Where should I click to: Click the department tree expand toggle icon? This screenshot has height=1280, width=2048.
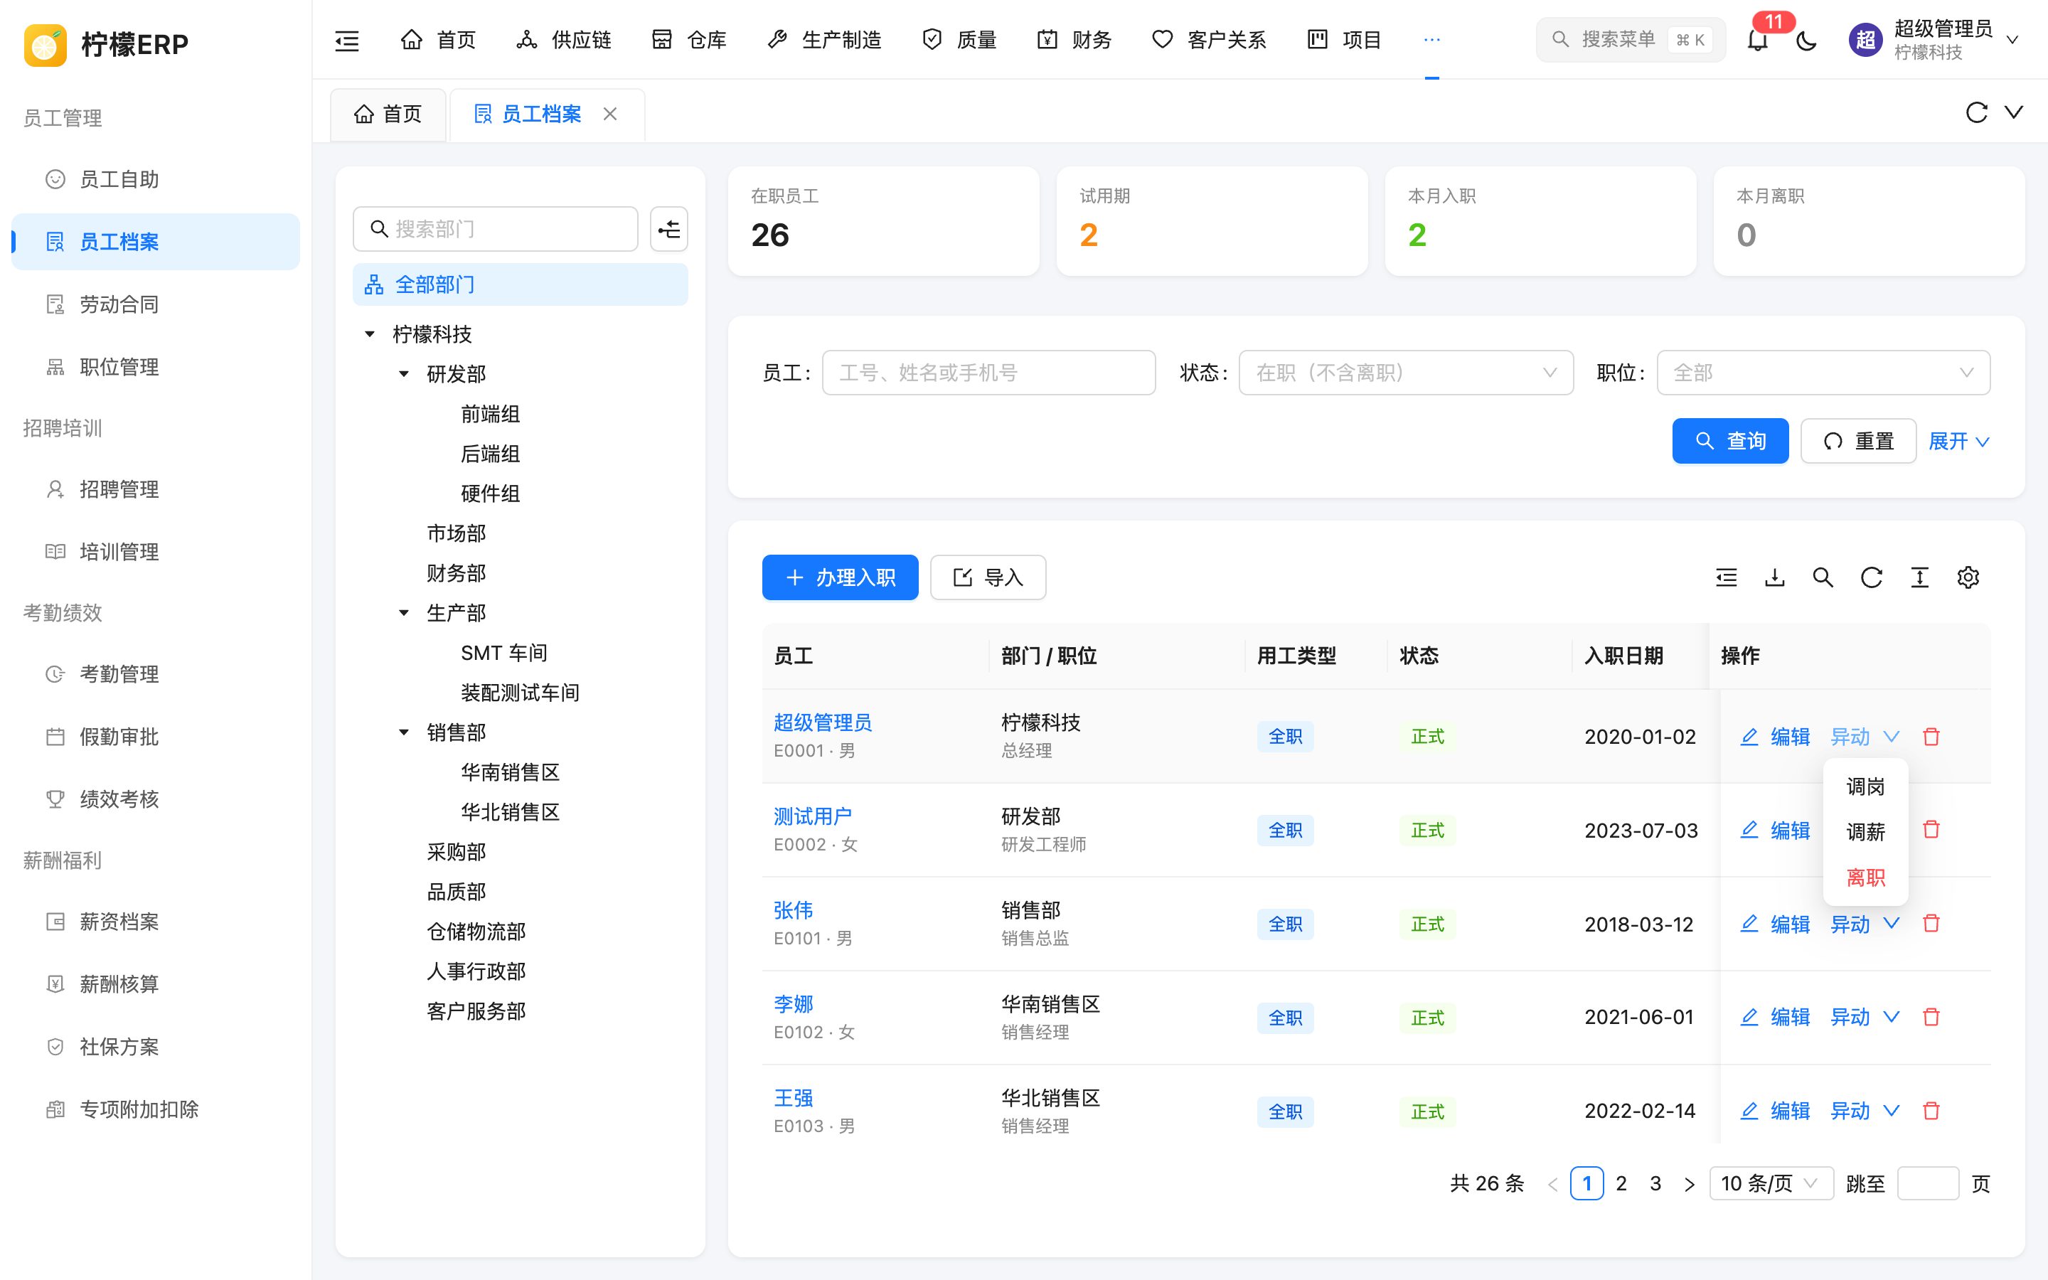click(668, 228)
